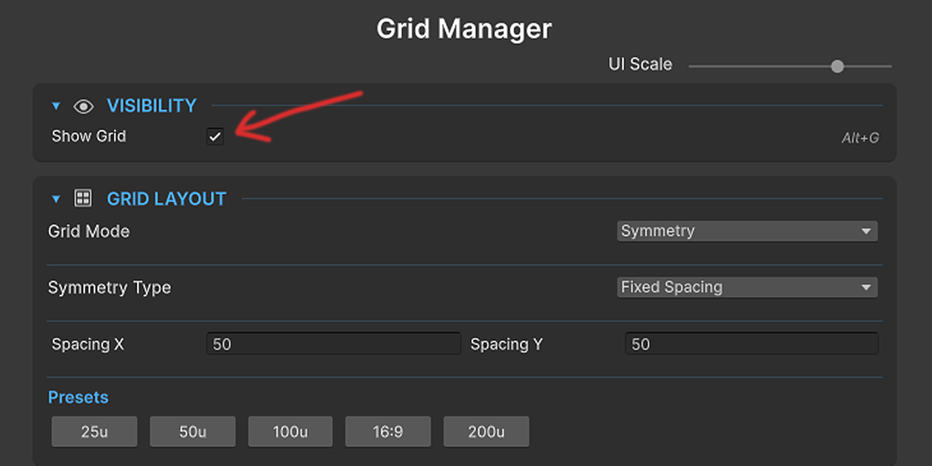The width and height of the screenshot is (932, 466).
Task: Open the Symmetry Type Fixed Spacing dropdown
Action: pos(747,287)
